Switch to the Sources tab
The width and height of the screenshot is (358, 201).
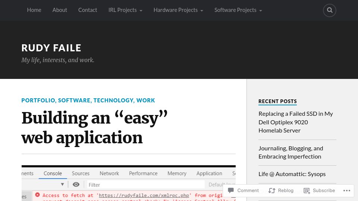coord(81,173)
